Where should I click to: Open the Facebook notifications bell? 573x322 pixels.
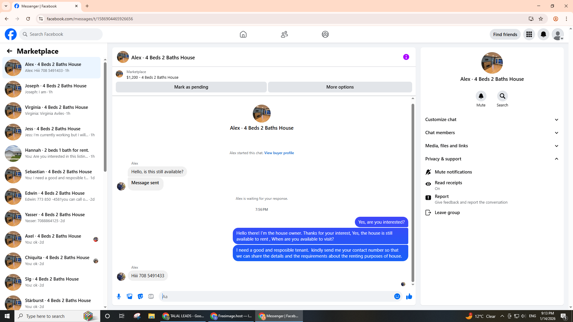543,34
